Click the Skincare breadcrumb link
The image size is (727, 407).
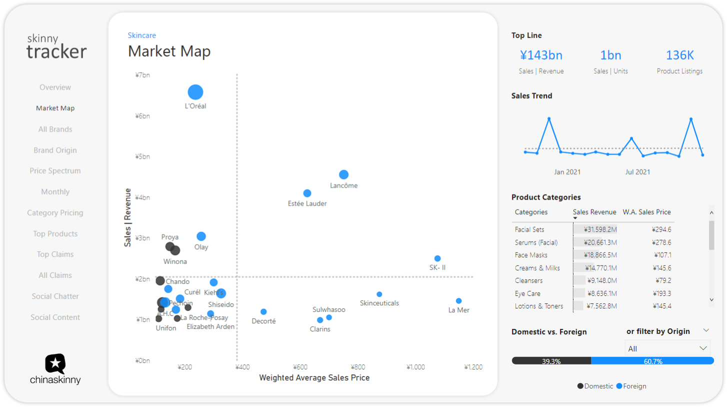pos(142,35)
